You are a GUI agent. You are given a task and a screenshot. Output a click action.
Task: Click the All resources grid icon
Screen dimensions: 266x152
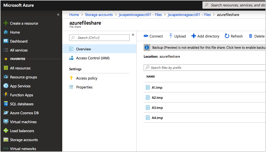point(6,68)
